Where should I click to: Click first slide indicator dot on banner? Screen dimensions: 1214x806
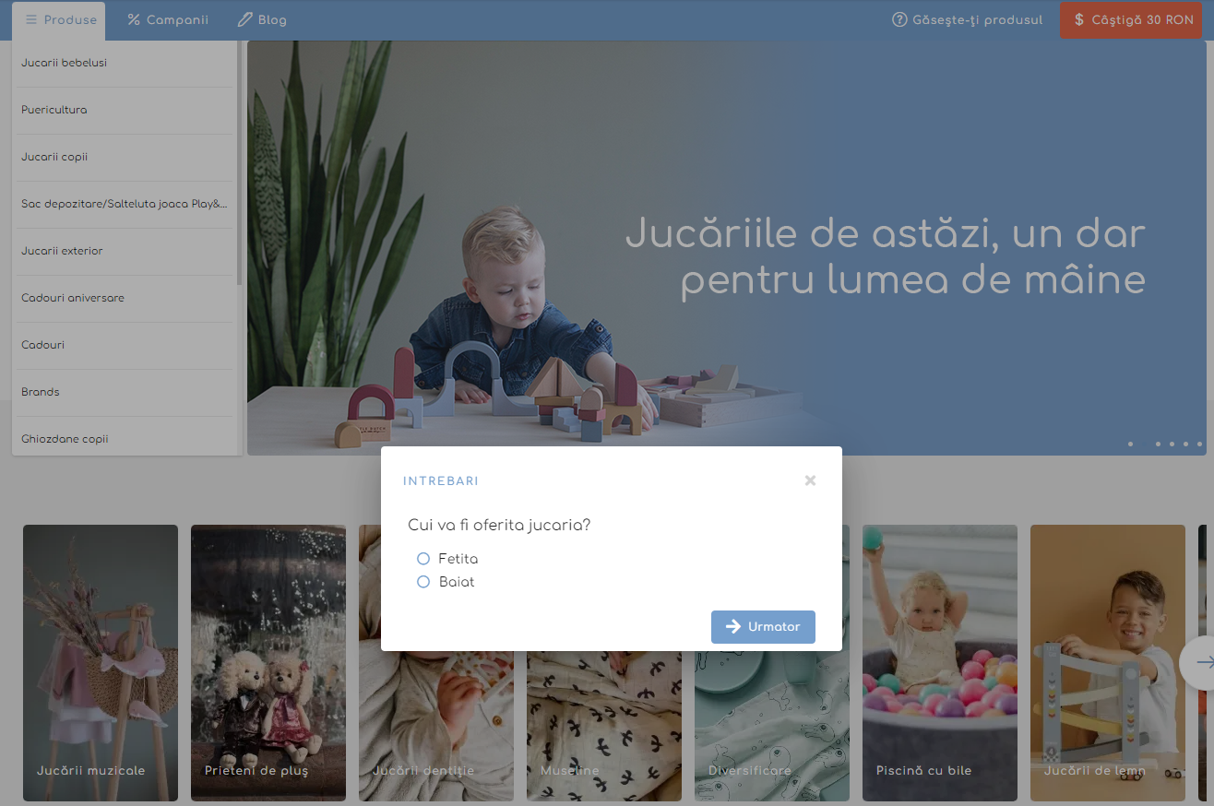(1130, 444)
